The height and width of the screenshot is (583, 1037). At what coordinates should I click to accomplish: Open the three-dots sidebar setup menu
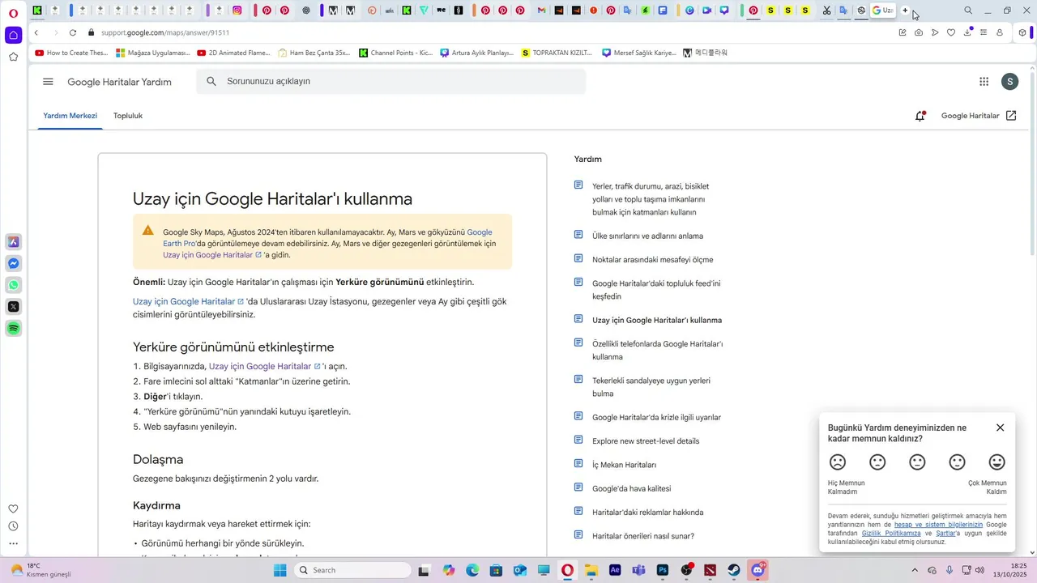point(13,544)
